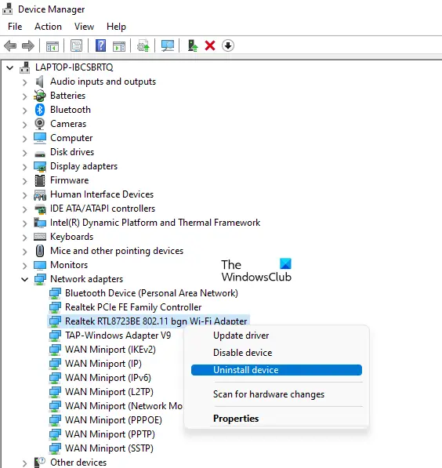This screenshot has width=442, height=468.
Task: Collapse the LAPTOP-IBCSBRTQ root node
Action: click(x=10, y=67)
